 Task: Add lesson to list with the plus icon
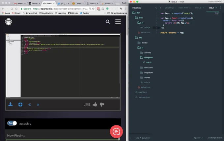click(20, 104)
